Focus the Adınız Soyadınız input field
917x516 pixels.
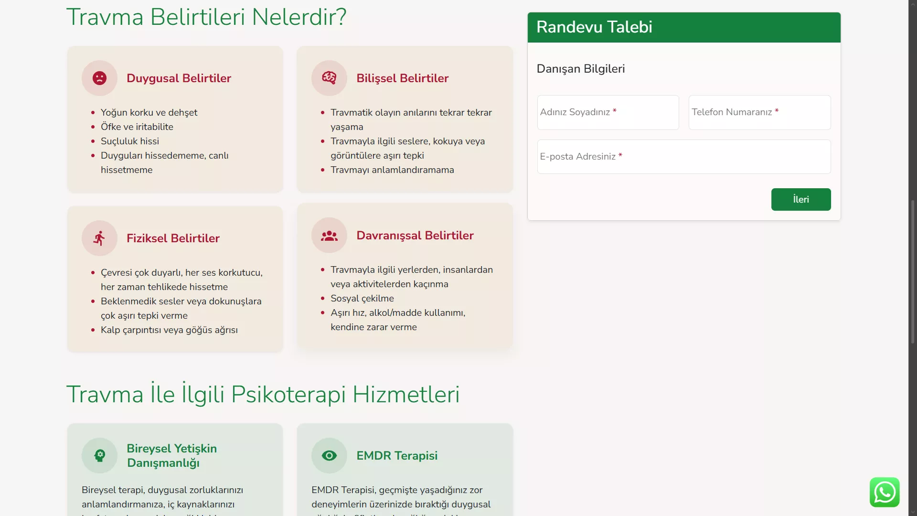[608, 112]
